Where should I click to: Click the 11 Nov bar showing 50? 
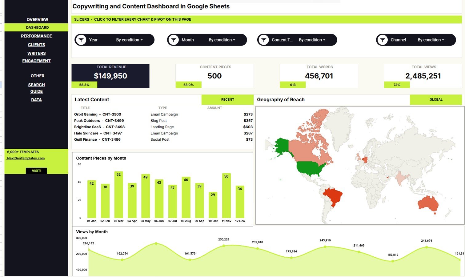coord(226,196)
